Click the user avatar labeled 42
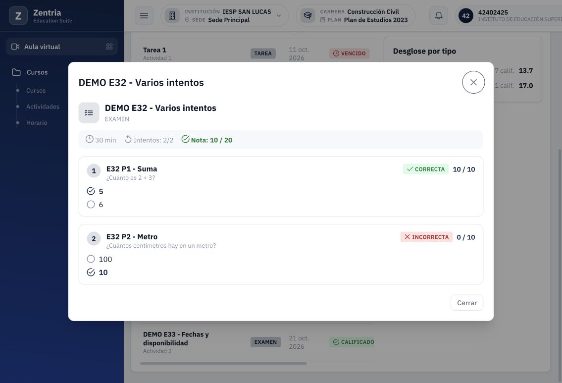 465,16
